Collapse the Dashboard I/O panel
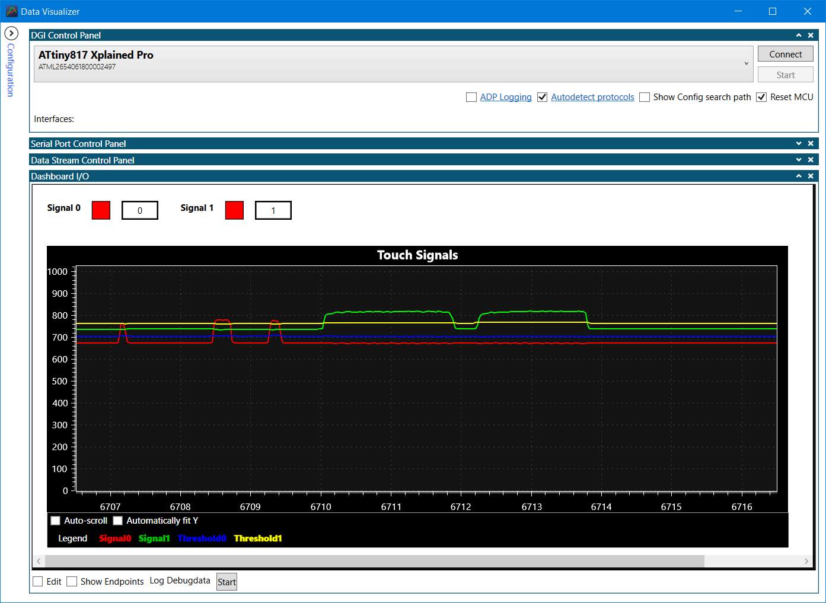 click(x=799, y=176)
